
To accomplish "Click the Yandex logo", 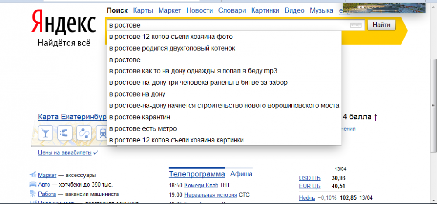I will (x=64, y=24).
